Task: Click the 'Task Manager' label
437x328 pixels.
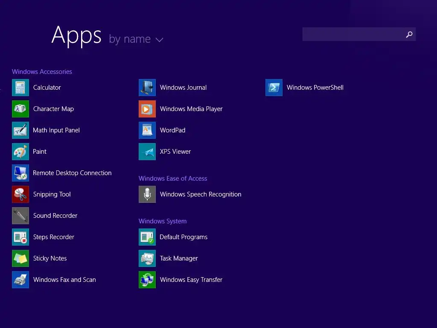Action: (x=179, y=258)
